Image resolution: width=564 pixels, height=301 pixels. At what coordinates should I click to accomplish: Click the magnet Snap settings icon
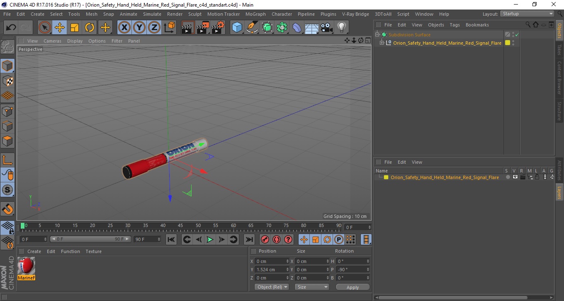(x=7, y=209)
